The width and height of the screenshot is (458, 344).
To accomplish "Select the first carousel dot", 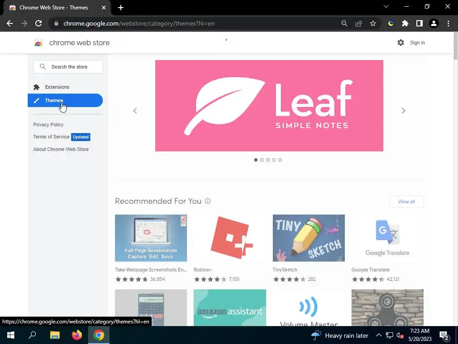I will 256,160.
